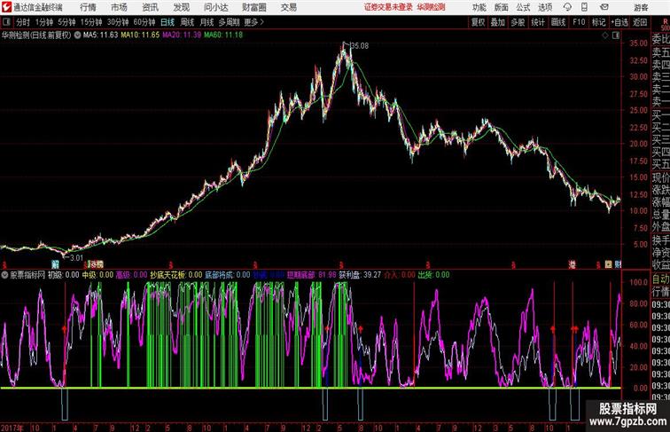
Task: Click the 抄底天花板 indicator label
Action: click(167, 275)
